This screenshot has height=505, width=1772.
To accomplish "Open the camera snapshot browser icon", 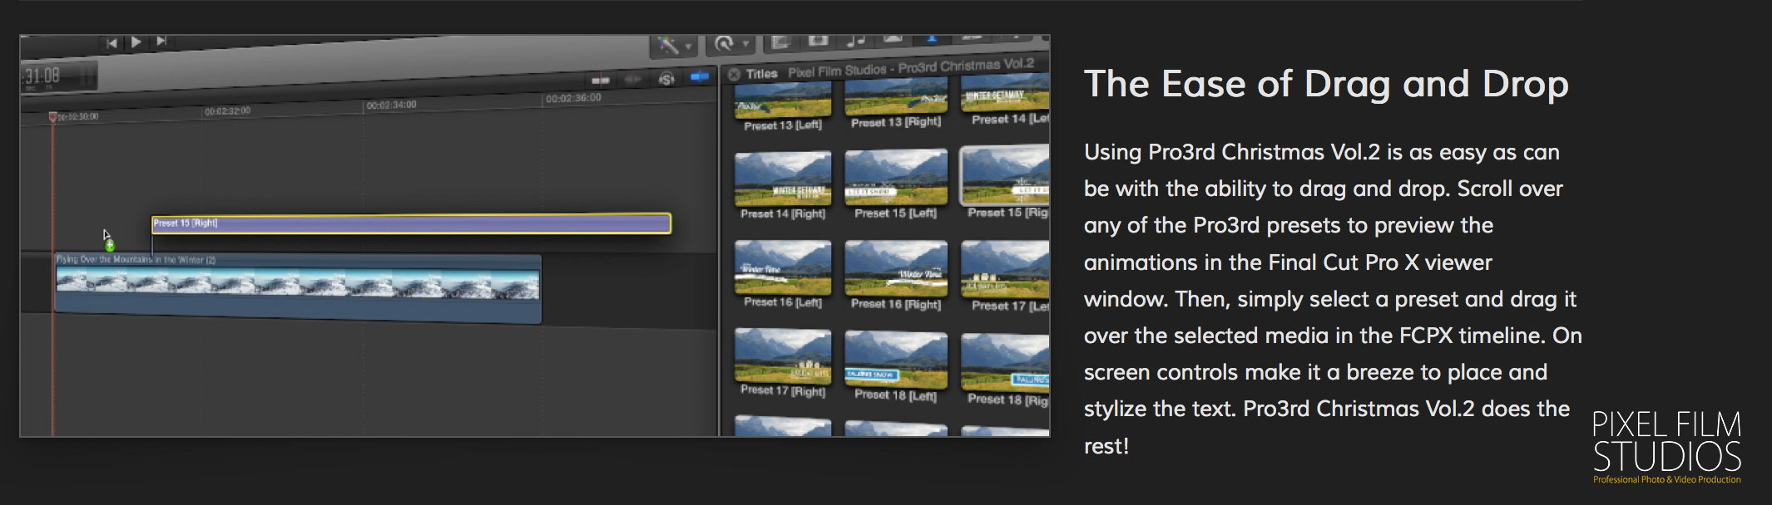I will point(818,40).
